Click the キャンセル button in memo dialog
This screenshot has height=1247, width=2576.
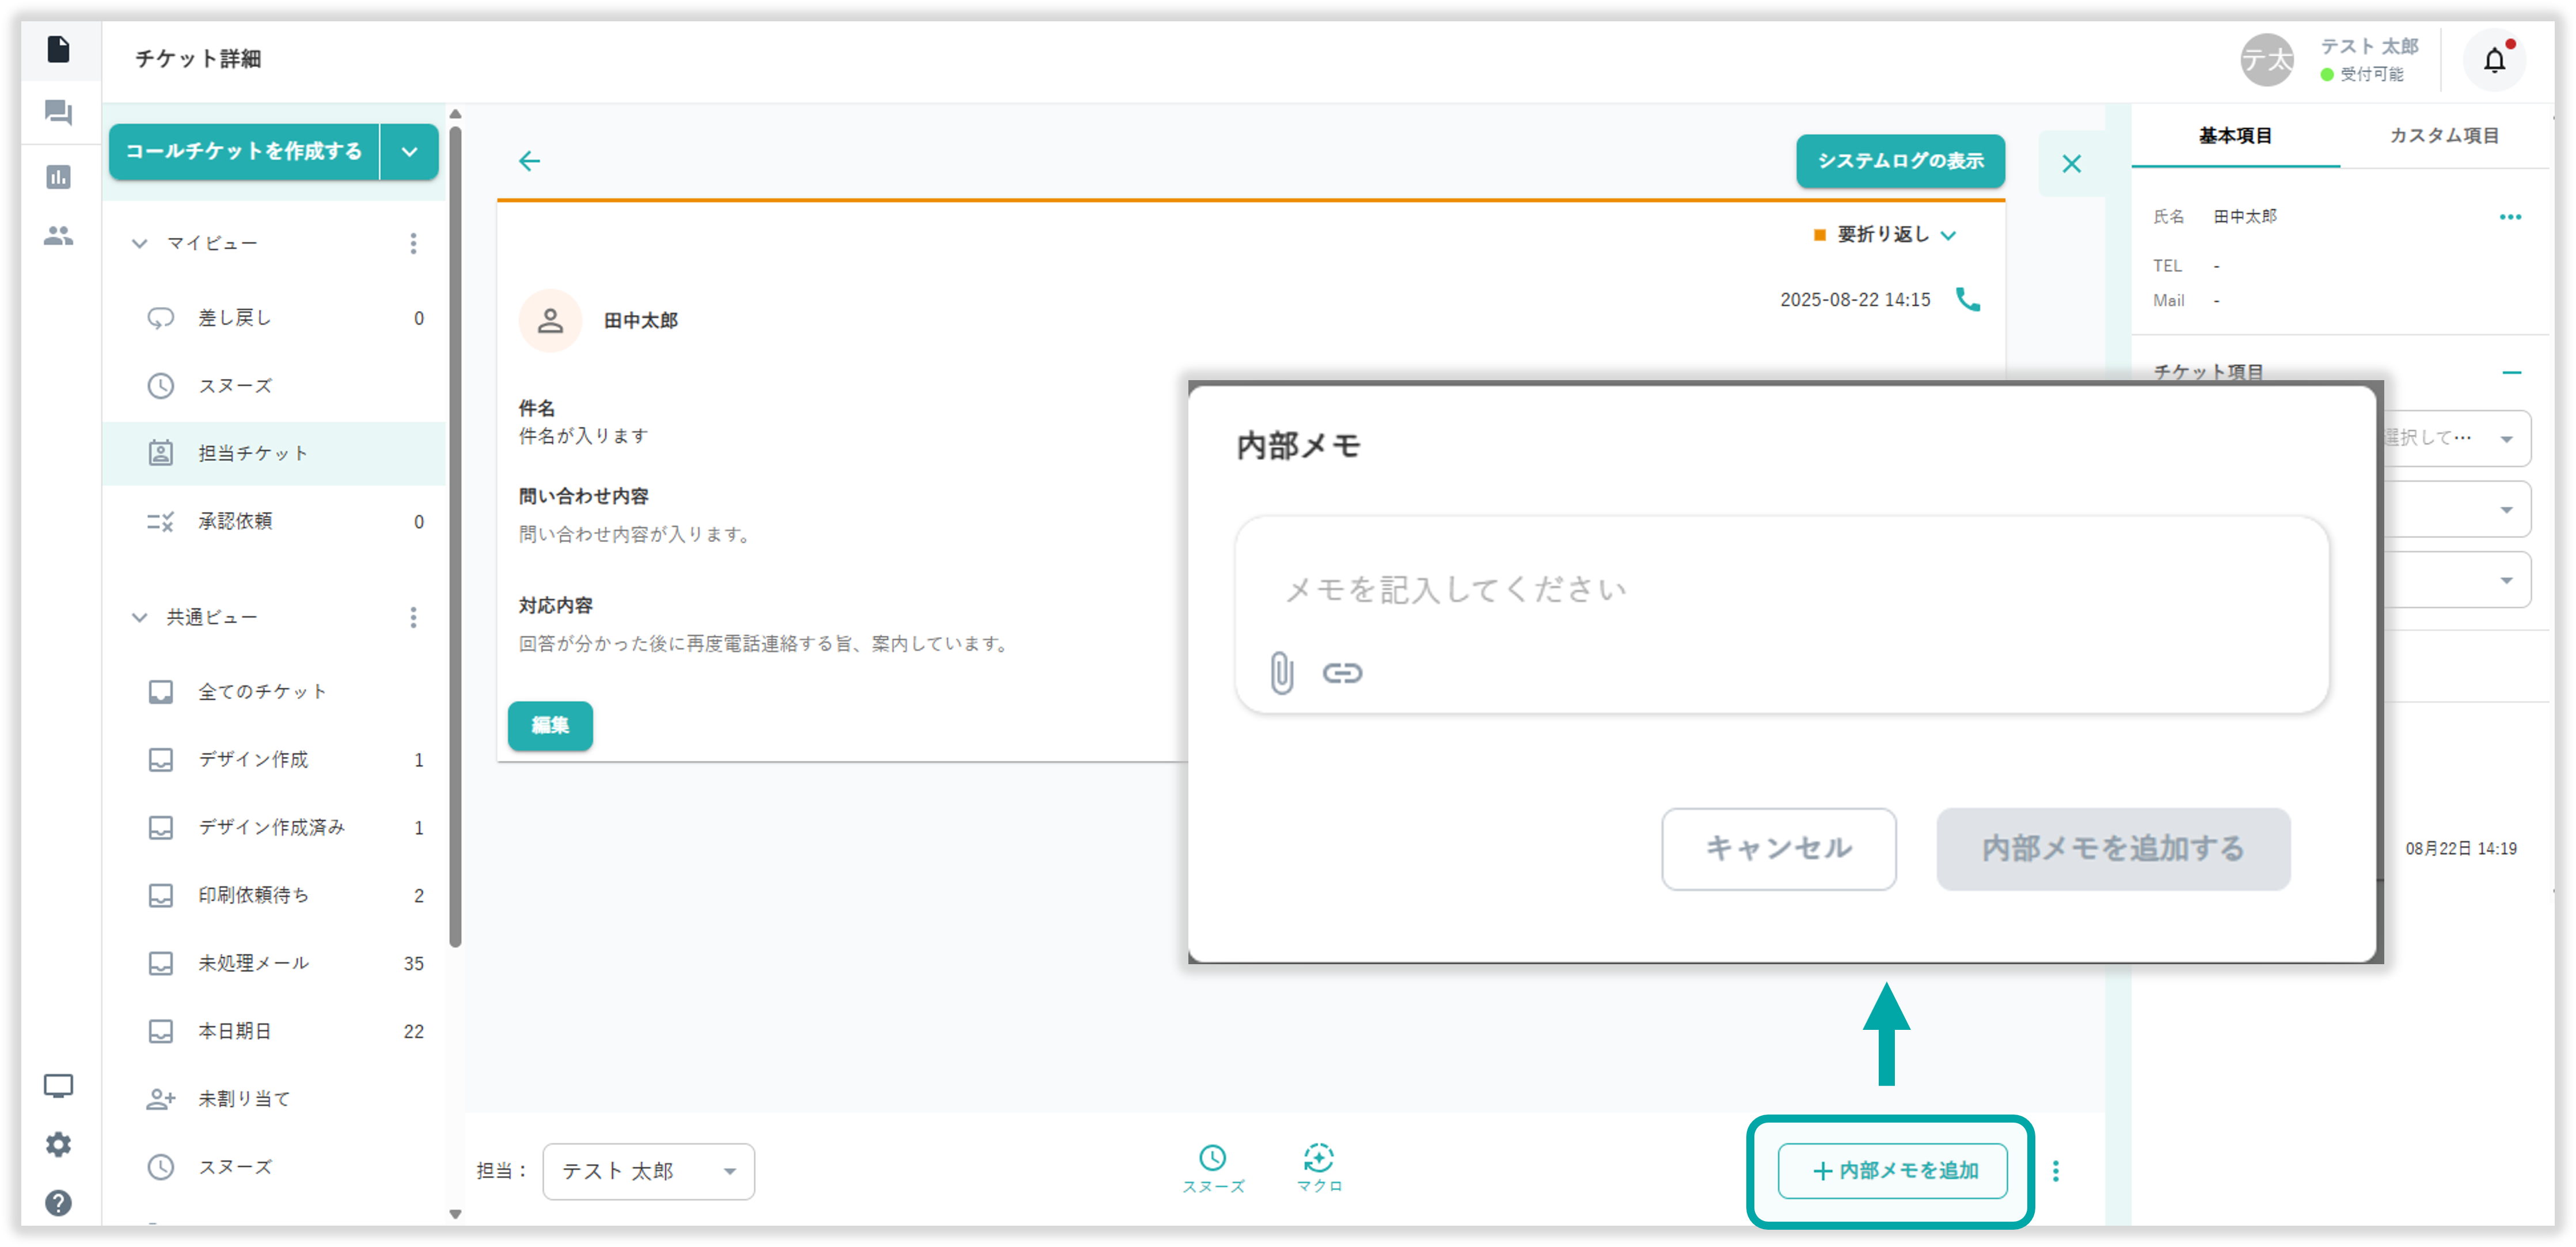point(1778,848)
